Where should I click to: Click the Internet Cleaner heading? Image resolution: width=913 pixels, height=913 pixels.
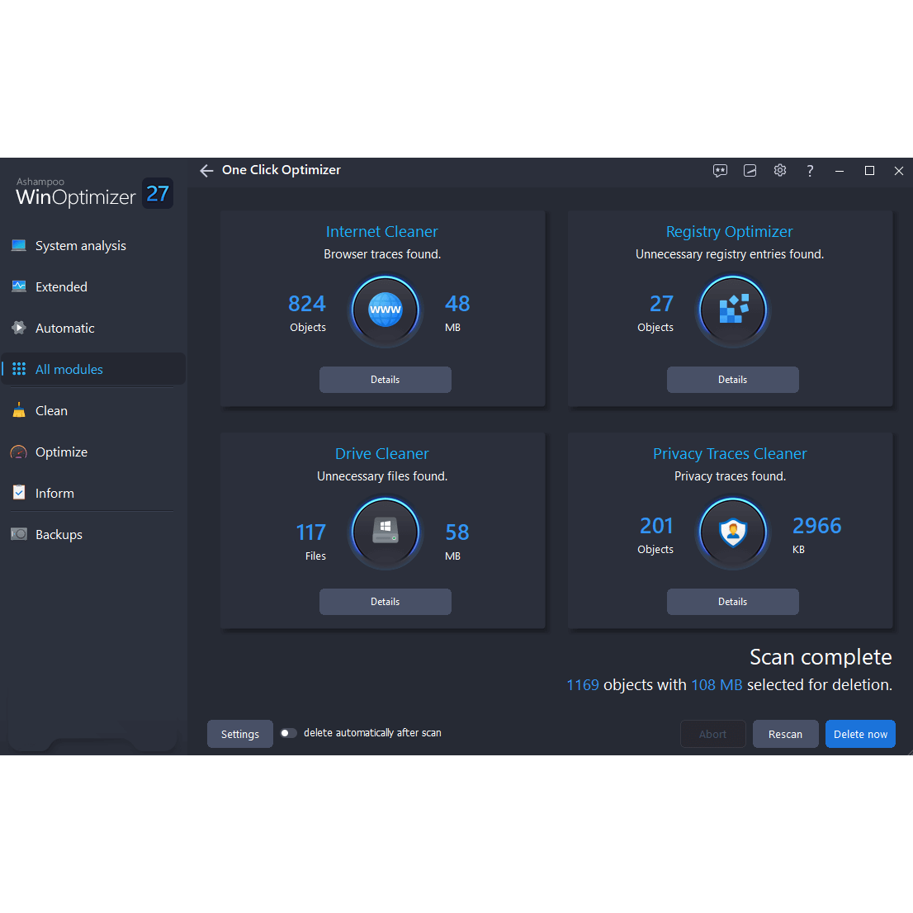click(381, 232)
